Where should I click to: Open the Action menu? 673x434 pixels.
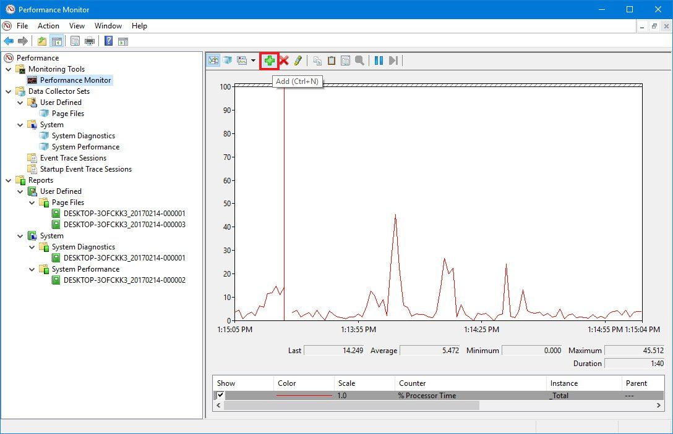point(48,26)
